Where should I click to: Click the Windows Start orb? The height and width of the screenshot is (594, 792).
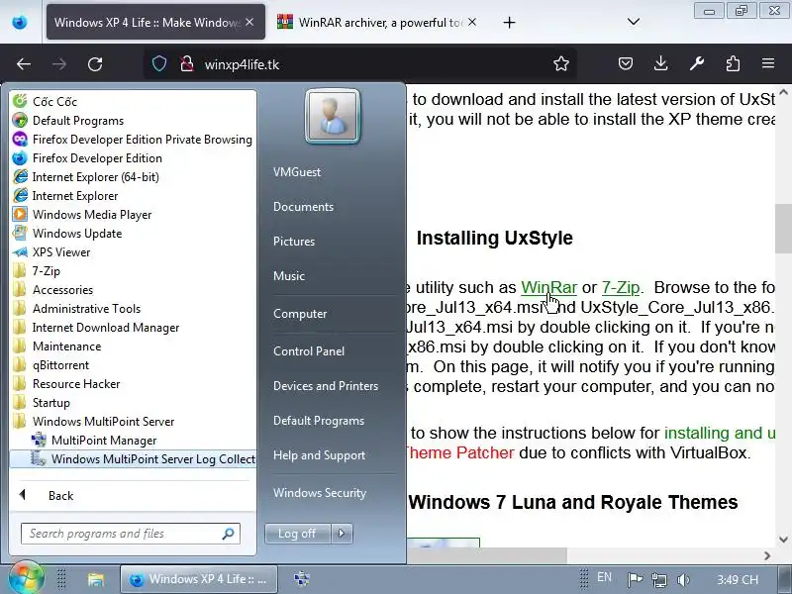[26, 578]
